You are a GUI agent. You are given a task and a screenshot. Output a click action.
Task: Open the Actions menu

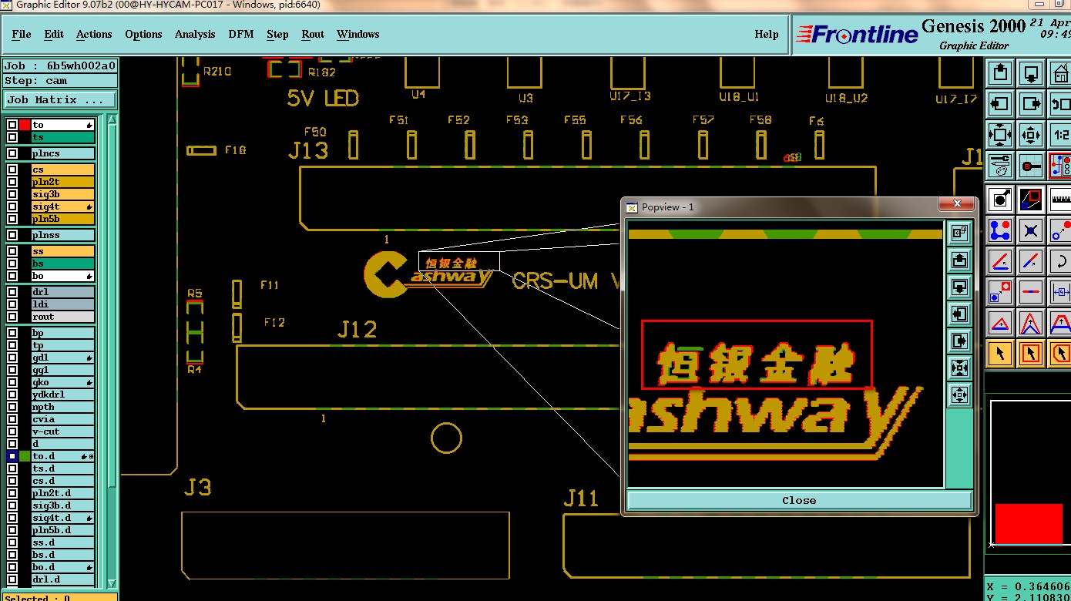pos(94,34)
